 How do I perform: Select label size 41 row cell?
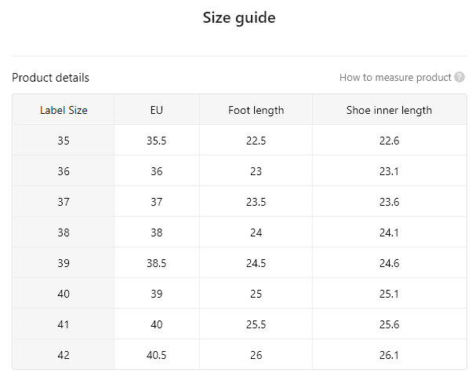tap(64, 324)
